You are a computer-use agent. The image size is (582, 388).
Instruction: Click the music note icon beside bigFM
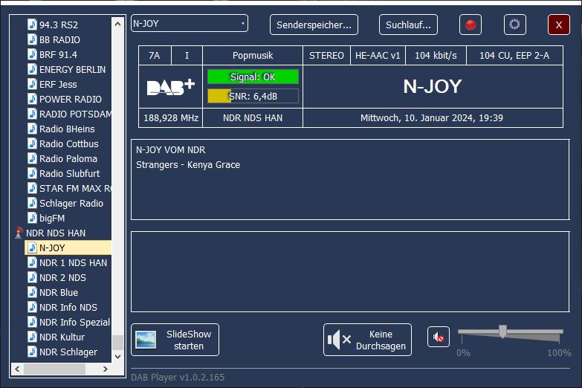(32, 218)
